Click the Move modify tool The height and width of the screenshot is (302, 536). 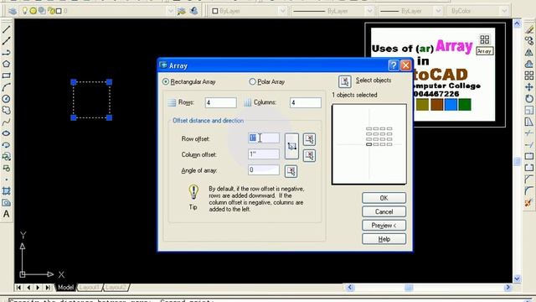pyautogui.click(x=529, y=87)
